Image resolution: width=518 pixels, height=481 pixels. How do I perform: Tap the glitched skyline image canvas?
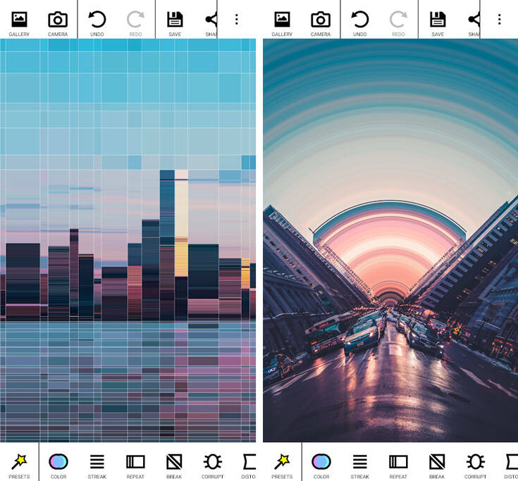click(128, 239)
